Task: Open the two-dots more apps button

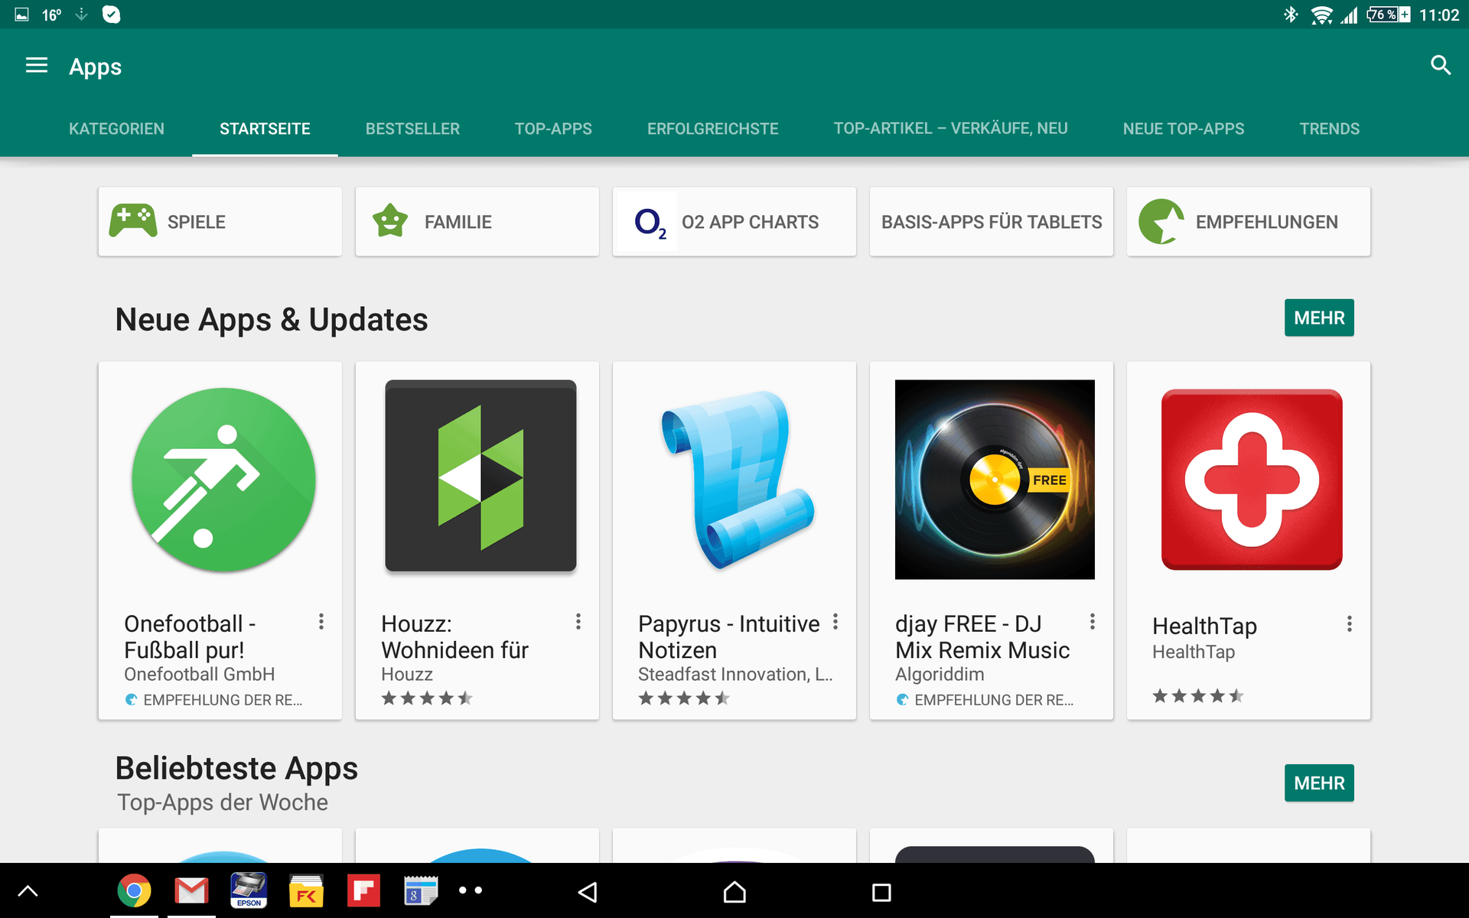Action: pyautogui.click(x=471, y=890)
